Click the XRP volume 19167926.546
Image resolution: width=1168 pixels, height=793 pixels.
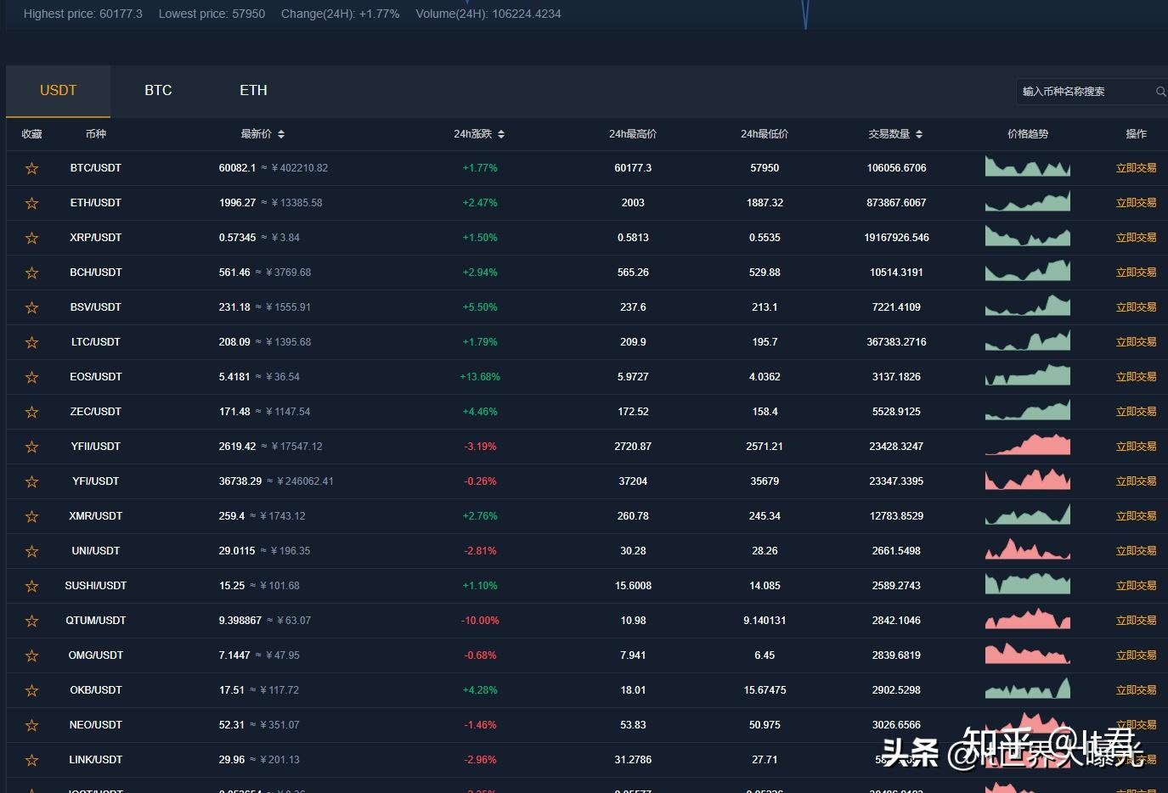tap(896, 238)
